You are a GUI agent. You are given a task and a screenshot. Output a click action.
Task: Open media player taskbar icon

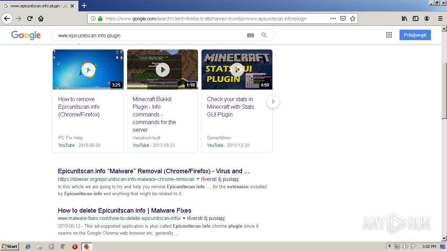[51, 246]
